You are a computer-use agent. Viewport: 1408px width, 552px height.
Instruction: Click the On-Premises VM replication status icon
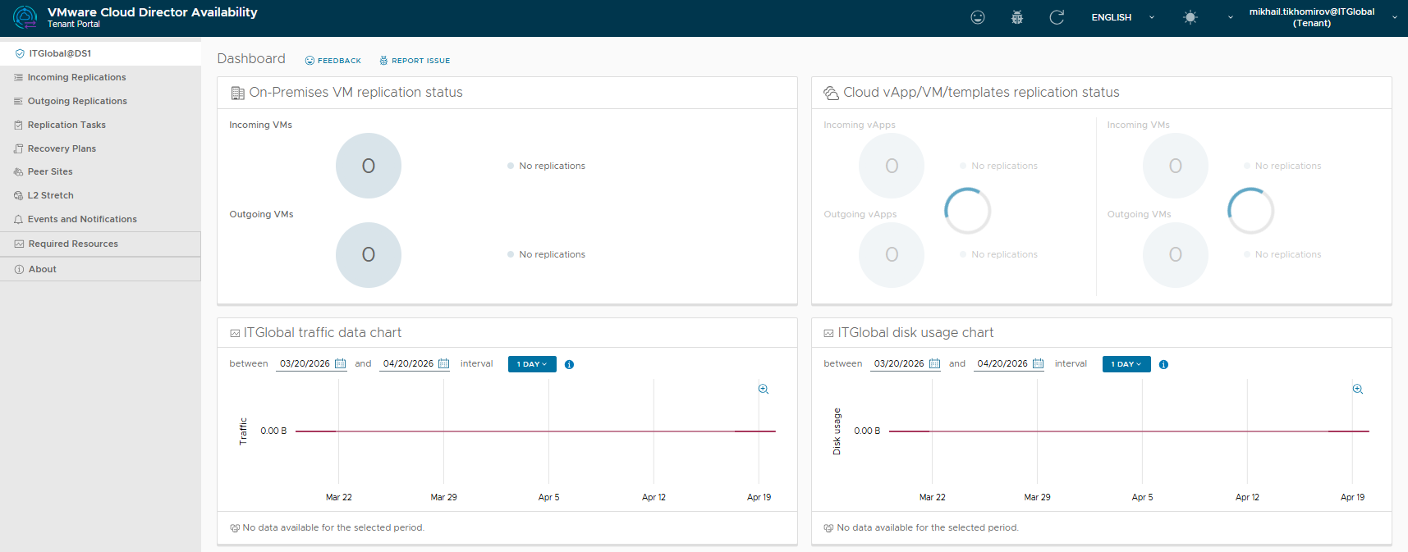[x=237, y=93]
